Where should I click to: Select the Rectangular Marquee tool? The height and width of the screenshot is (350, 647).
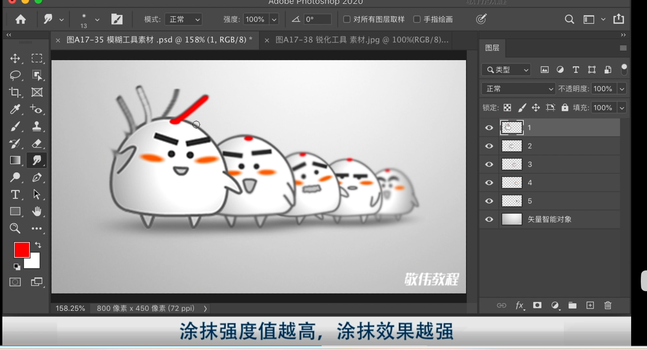37,58
